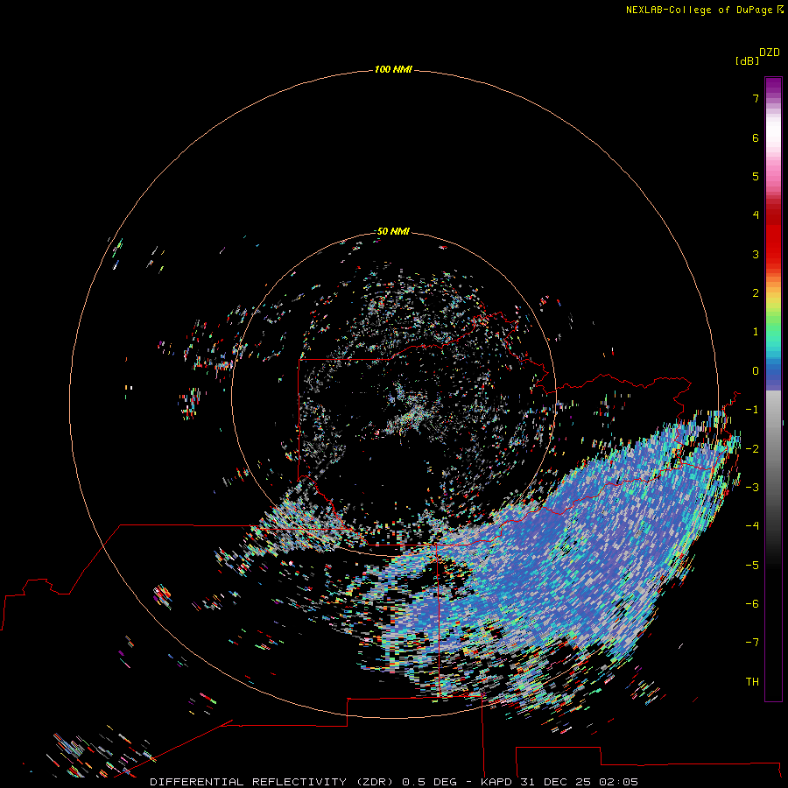Click the 0.5 DEG elevation text
788x788 pixels.
[x=429, y=782]
